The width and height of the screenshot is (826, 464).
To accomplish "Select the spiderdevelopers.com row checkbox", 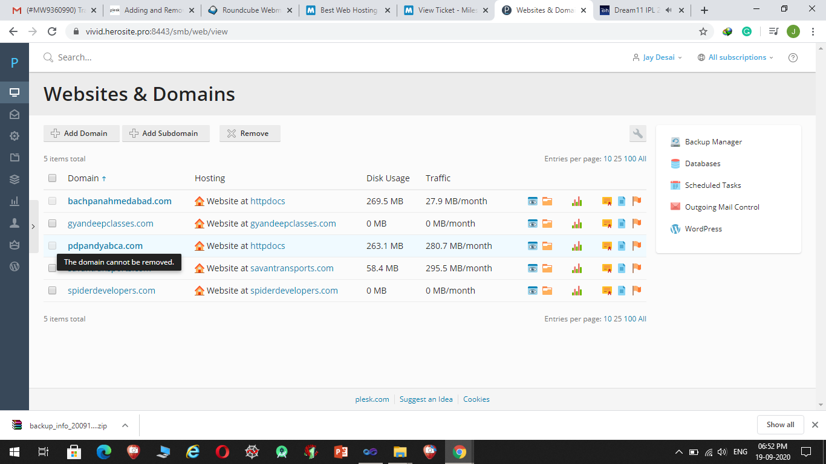I will [x=53, y=291].
